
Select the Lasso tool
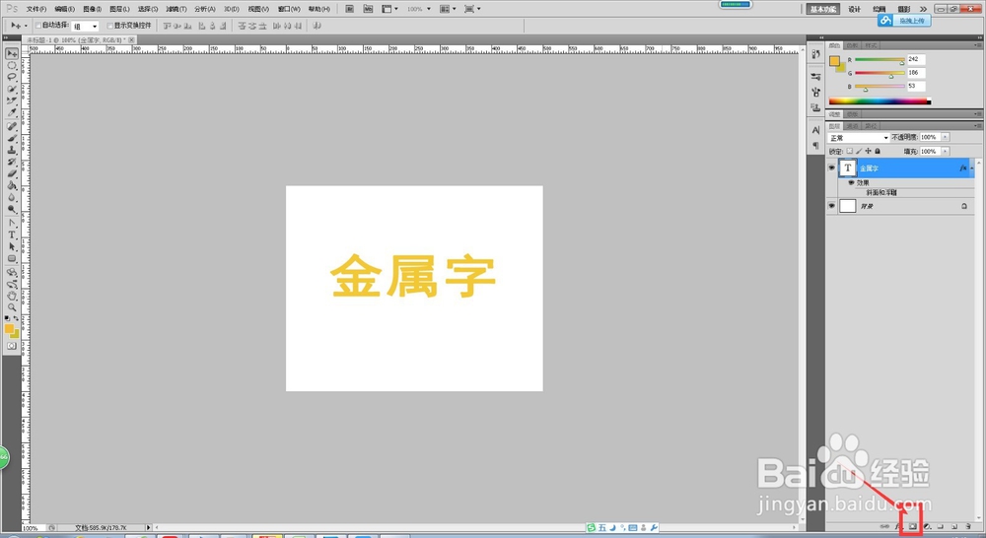[12, 77]
